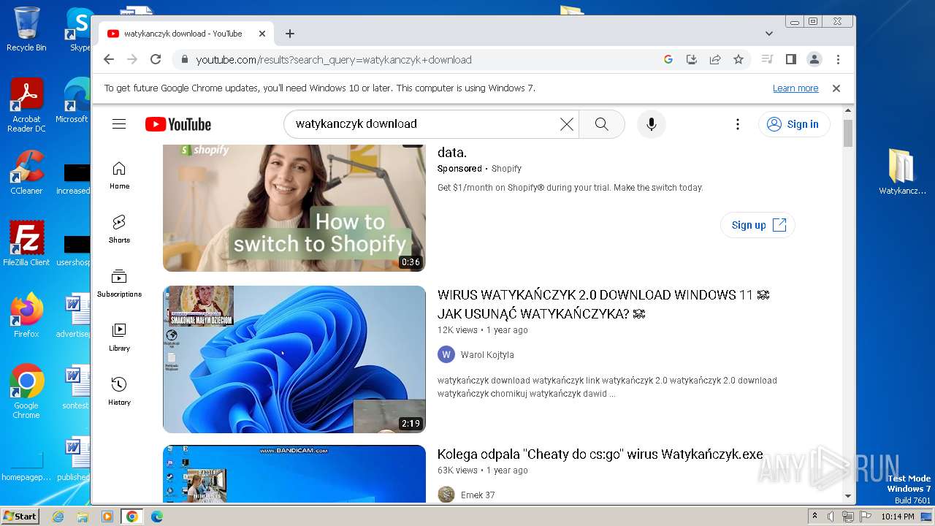Image resolution: width=935 pixels, height=526 pixels.
Task: Start voice search with the microphone icon
Action: [x=652, y=124]
